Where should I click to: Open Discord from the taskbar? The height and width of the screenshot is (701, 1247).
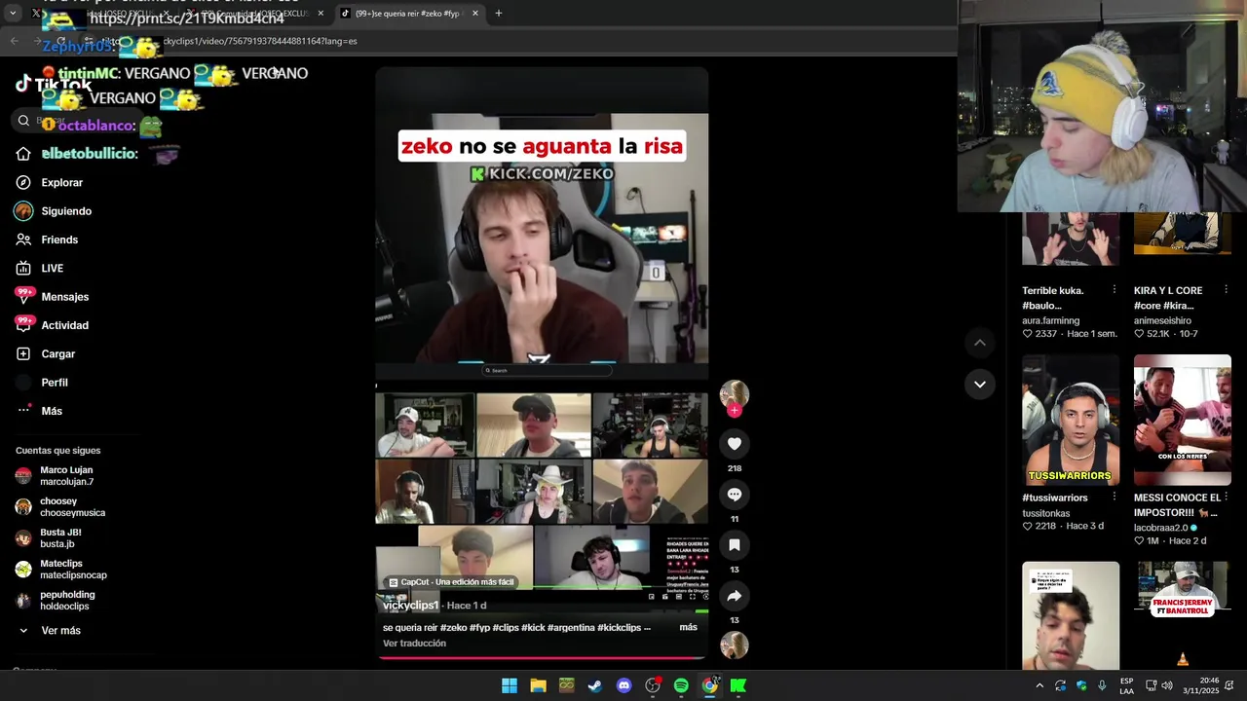(624, 685)
